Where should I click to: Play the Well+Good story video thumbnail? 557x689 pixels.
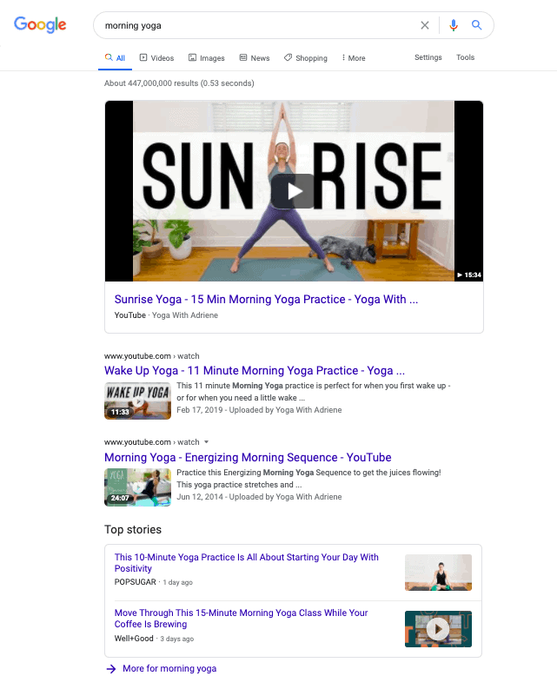click(x=438, y=629)
